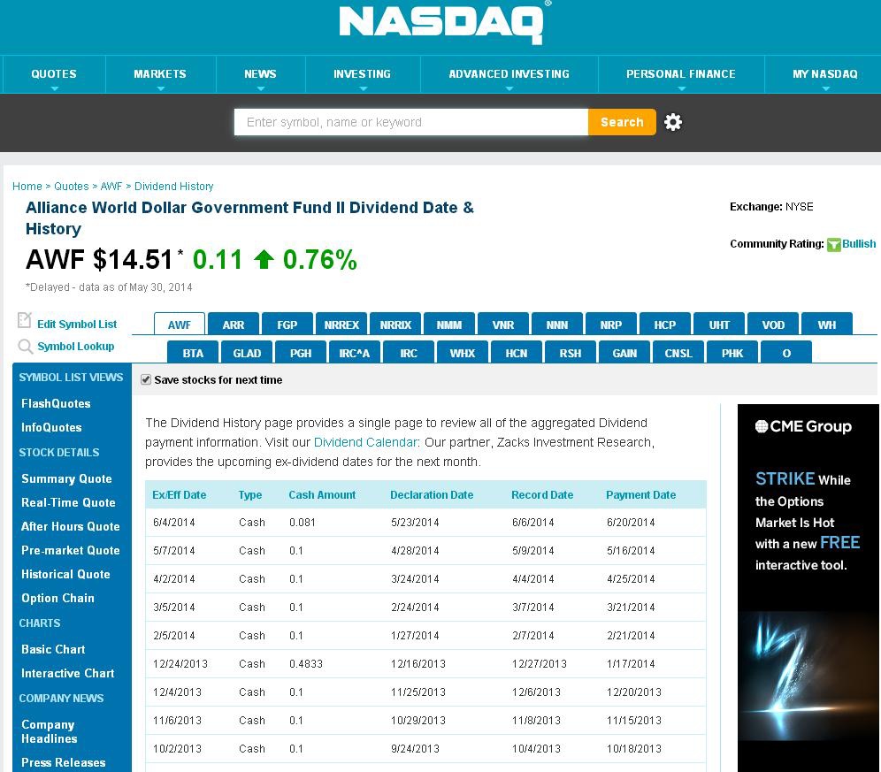Open the NRREX symbol tab
881x772 pixels.
point(341,325)
